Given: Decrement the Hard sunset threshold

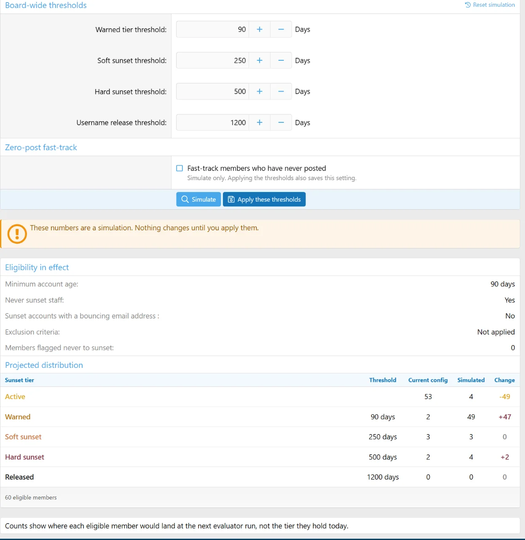Looking at the screenshot, I should 281,92.
